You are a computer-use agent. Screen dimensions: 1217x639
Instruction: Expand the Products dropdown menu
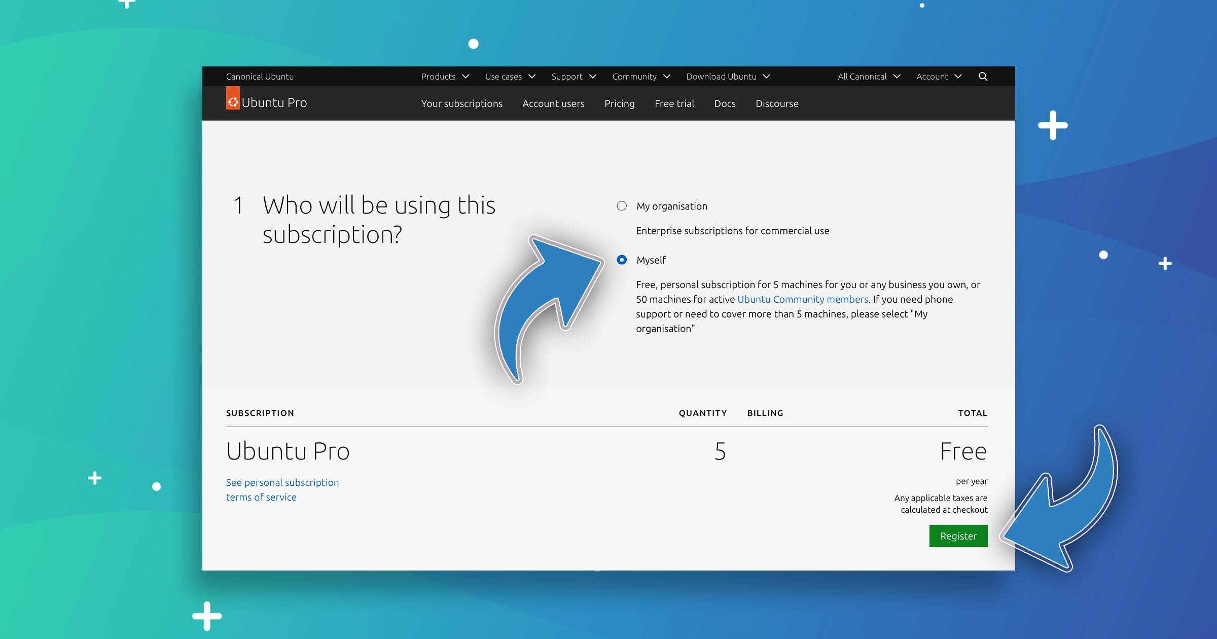click(445, 77)
